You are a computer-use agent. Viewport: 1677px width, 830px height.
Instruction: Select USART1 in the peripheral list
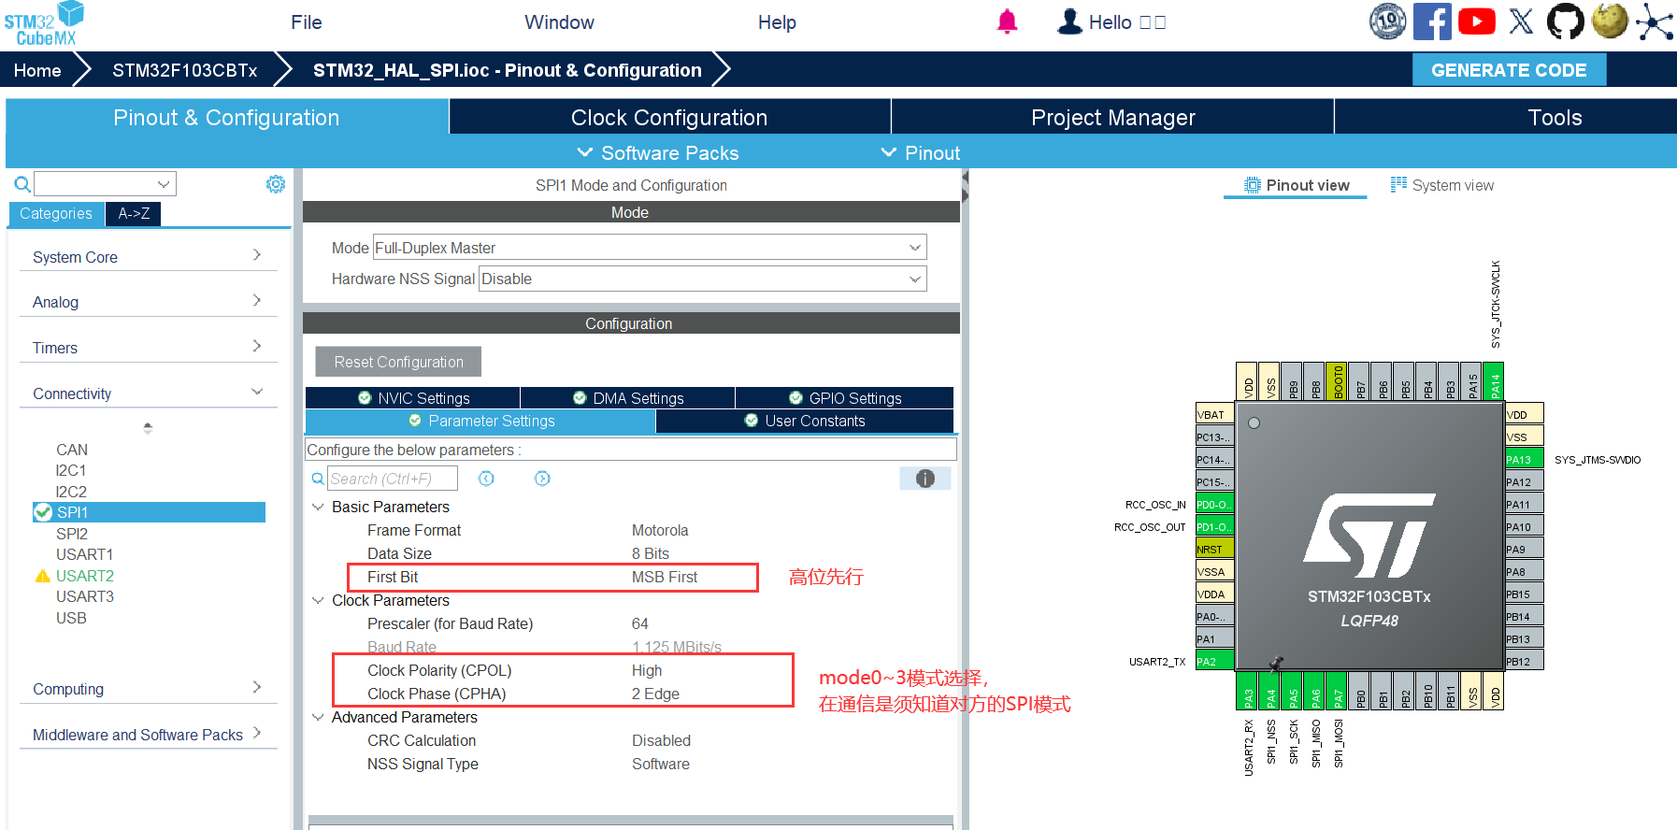pos(84,554)
